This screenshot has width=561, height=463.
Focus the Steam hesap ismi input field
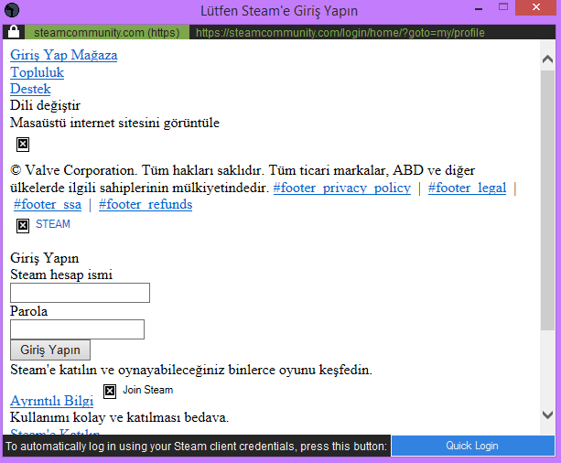[80, 293]
